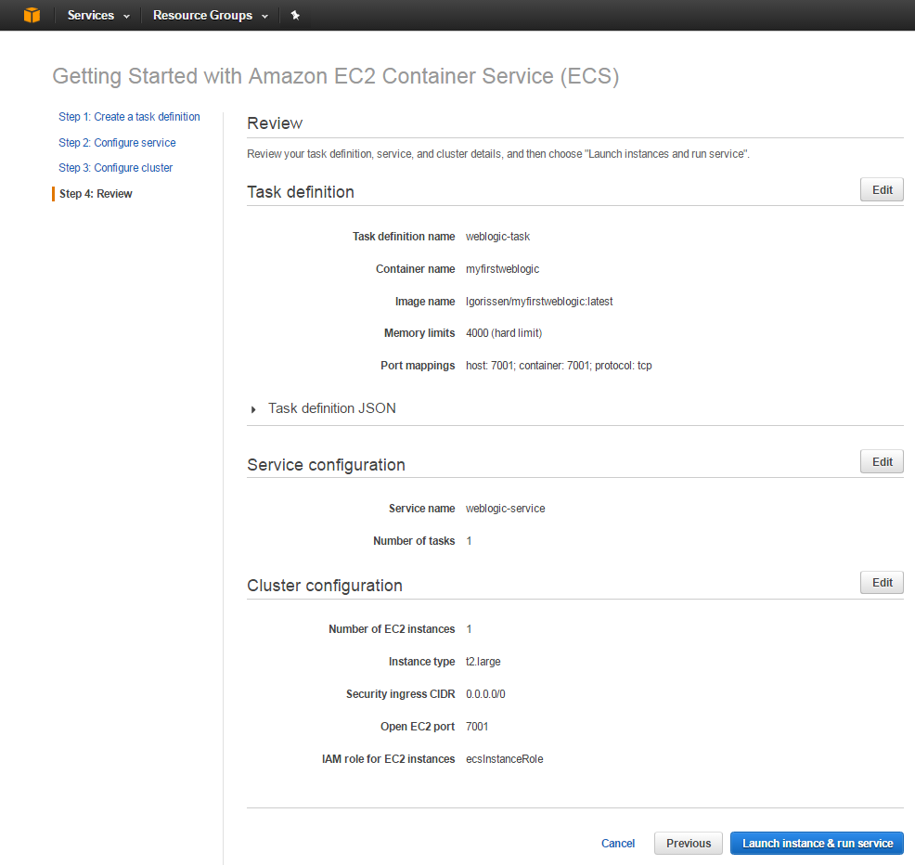
Task: Go to Step 1: Create a task definition
Action: pos(129,117)
